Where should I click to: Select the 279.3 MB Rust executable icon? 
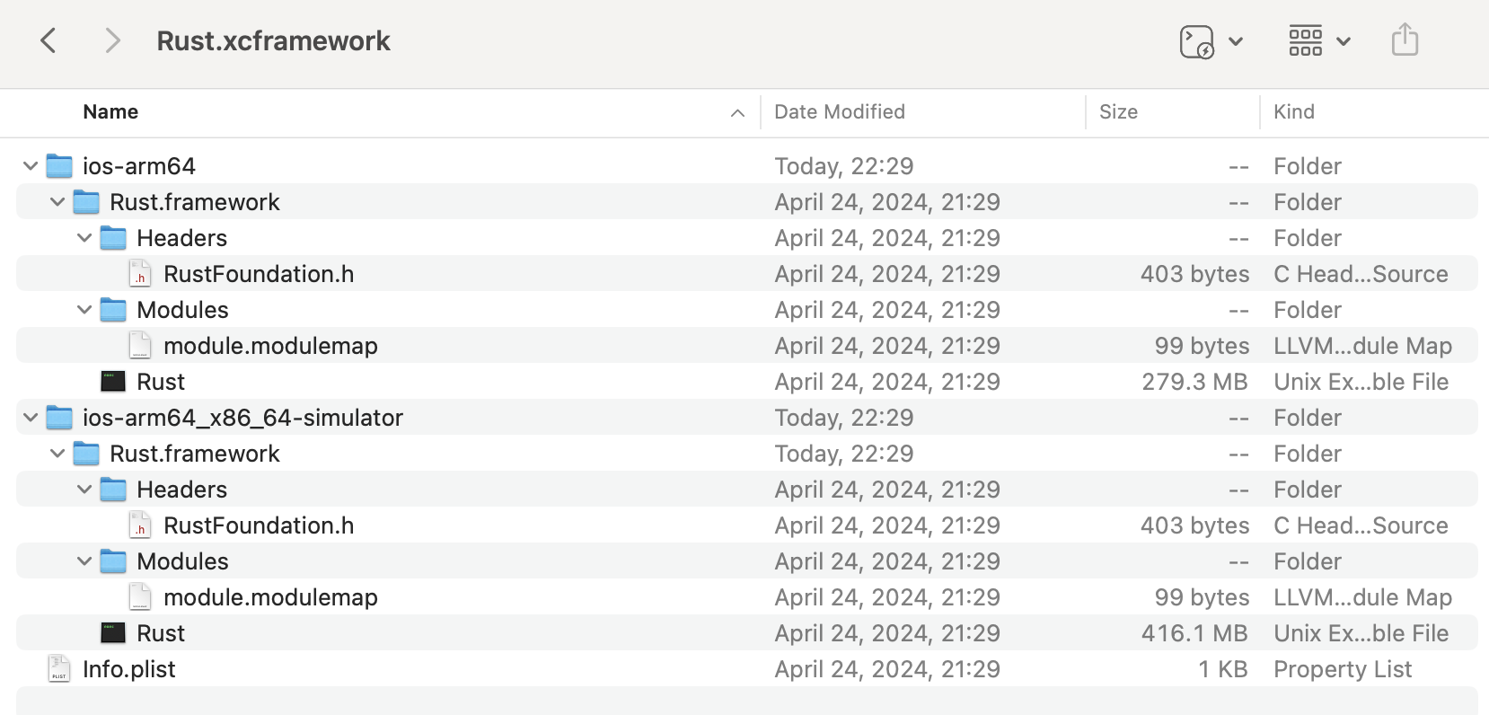click(x=113, y=382)
